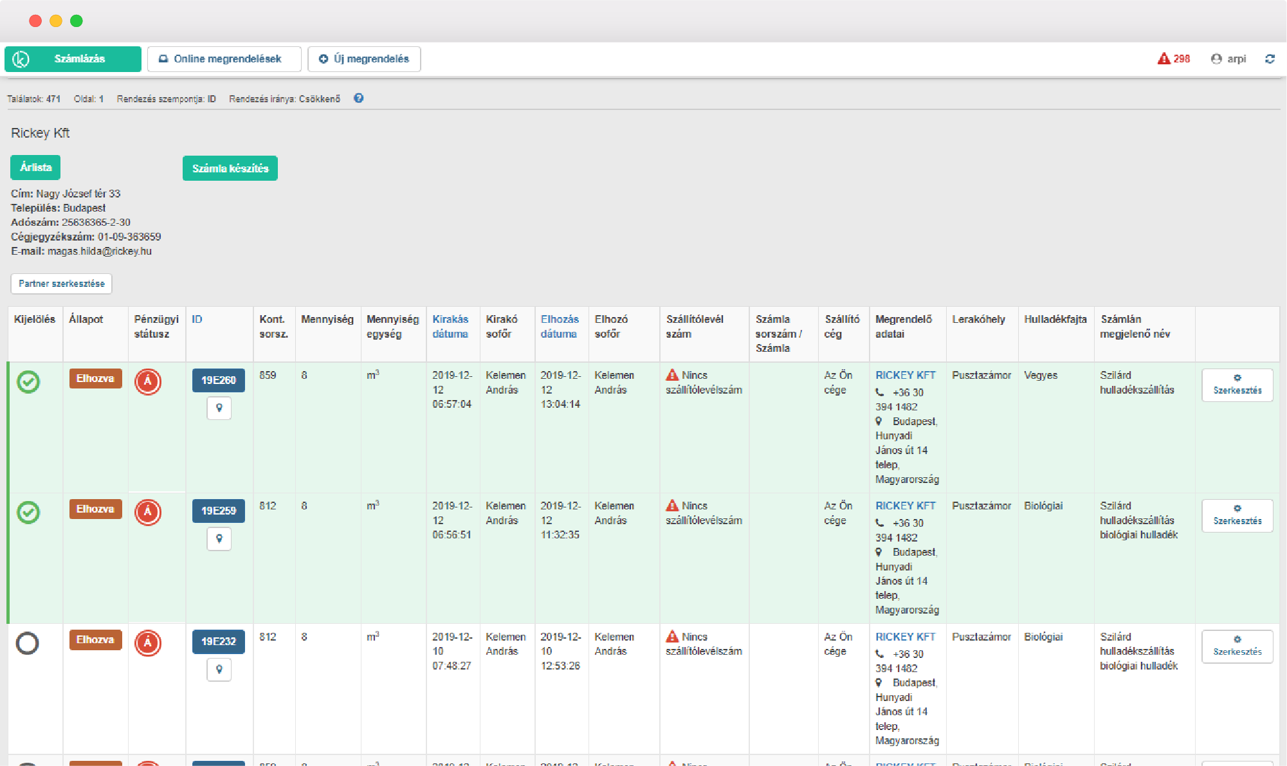1287x766 pixels.
Task: Open map pin for order 19E260
Action: point(219,408)
